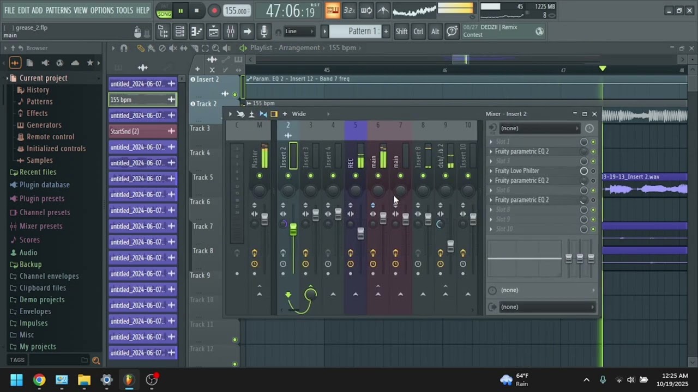This screenshot has height=392, width=698.
Task: Click the Shift modifier button
Action: pyautogui.click(x=401, y=32)
